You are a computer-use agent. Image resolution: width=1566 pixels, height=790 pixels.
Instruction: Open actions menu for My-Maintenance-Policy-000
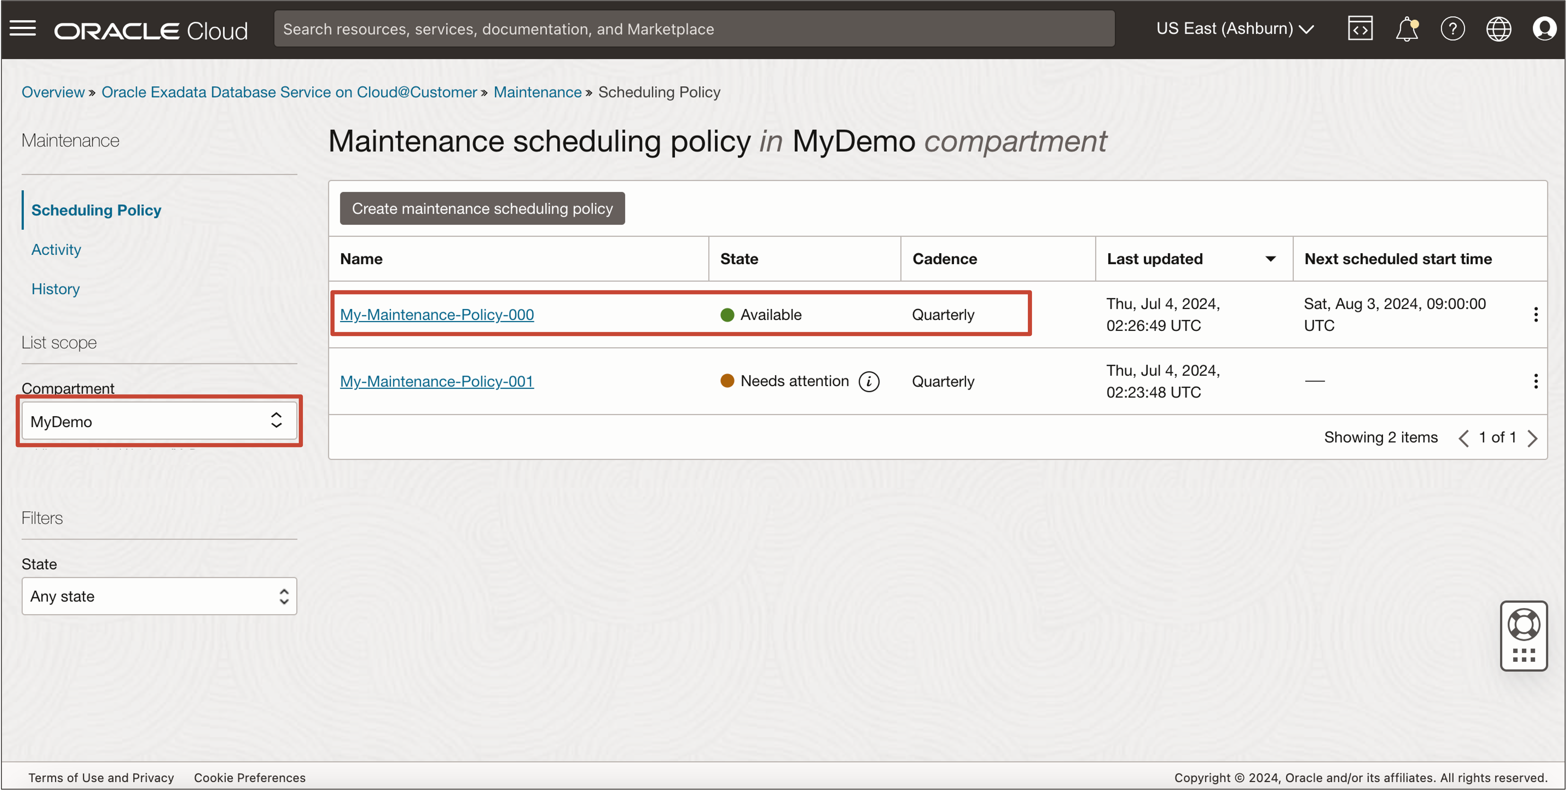coord(1536,314)
